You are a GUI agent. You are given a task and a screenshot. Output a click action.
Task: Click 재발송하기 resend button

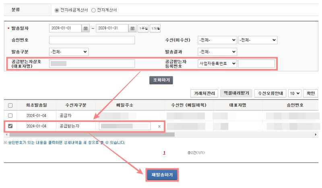(x=162, y=175)
